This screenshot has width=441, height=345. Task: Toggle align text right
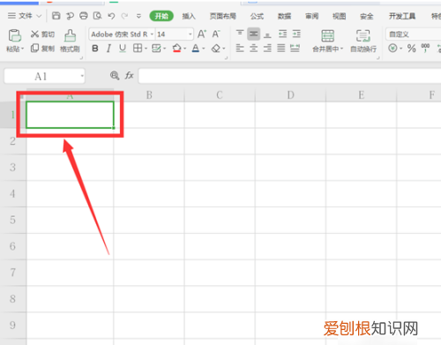pos(267,49)
